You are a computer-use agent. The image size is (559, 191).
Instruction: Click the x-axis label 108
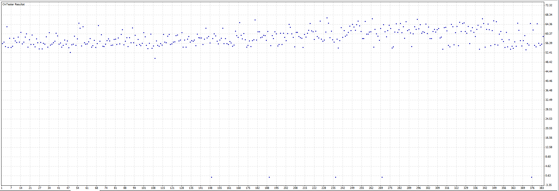pos(153,188)
